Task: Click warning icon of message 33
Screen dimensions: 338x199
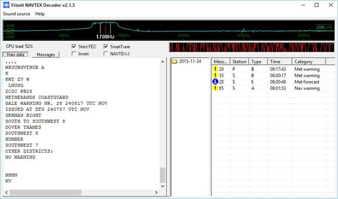Action: [x=215, y=76]
